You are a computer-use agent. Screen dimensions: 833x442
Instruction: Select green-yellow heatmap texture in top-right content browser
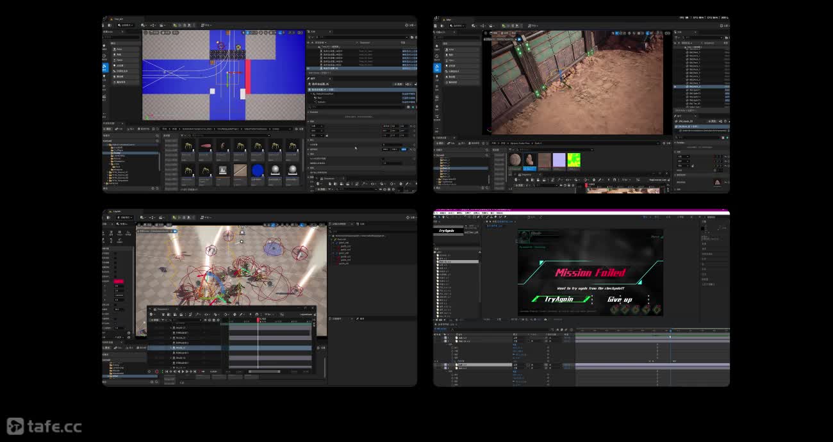[574, 160]
